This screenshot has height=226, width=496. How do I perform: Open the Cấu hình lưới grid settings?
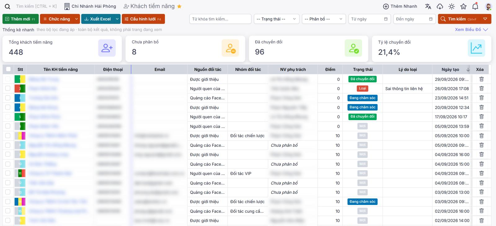tap(143, 19)
